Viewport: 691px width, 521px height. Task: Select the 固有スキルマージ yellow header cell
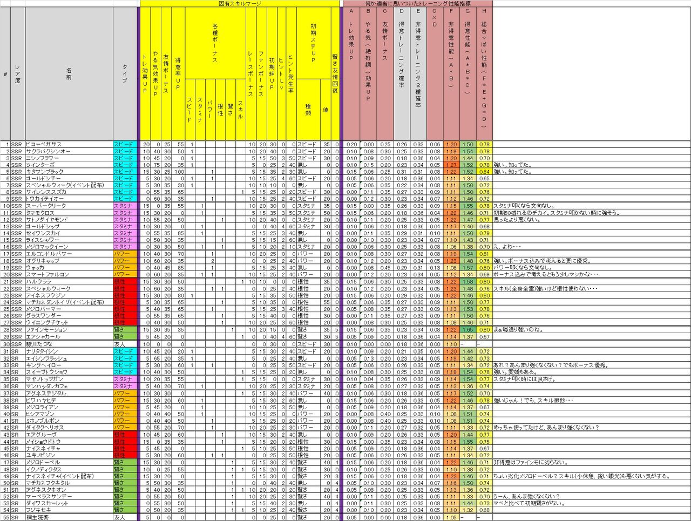240,3
